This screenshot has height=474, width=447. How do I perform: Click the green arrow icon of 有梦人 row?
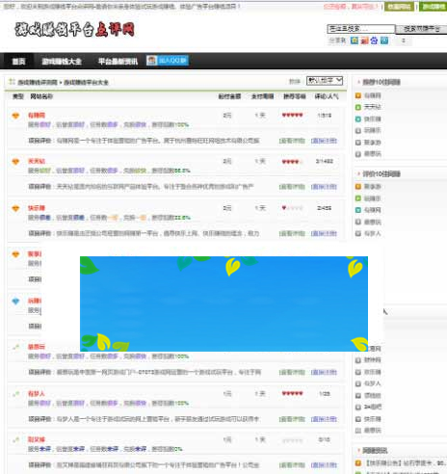click(x=15, y=394)
